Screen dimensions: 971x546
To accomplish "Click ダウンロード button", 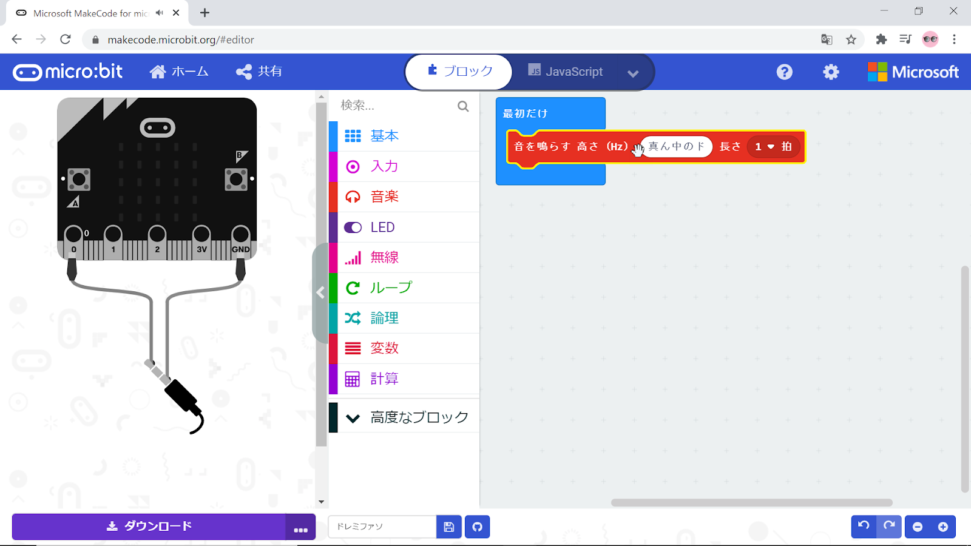I will (x=149, y=527).
